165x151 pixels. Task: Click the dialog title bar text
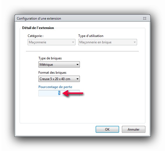39,18
